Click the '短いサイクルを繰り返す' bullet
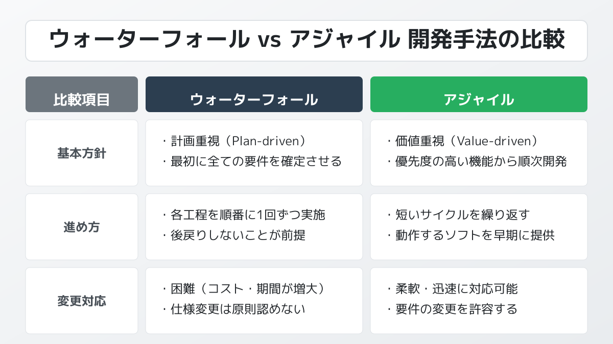This screenshot has width=613, height=344. coord(462,215)
